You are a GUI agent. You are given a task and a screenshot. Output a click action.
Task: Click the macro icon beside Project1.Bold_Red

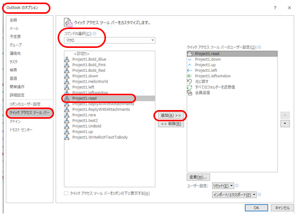[x=67, y=71]
